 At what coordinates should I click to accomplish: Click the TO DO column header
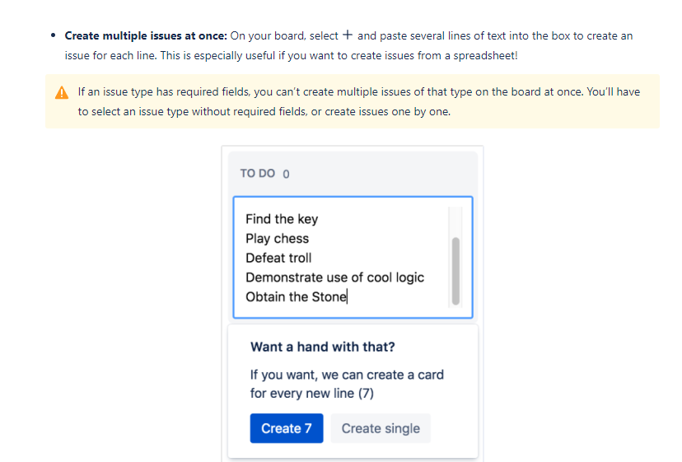(x=258, y=173)
